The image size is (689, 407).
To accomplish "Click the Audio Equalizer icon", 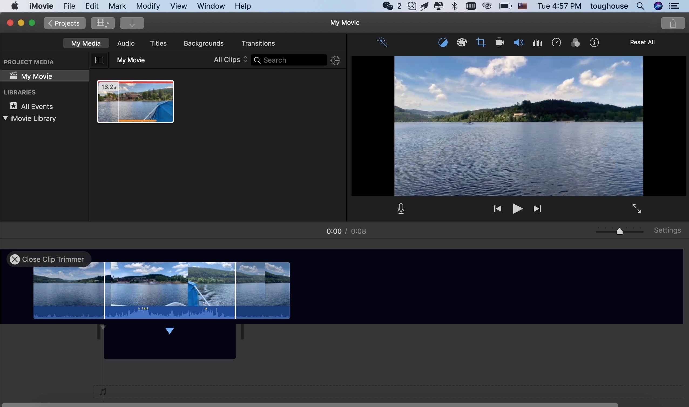I will (x=537, y=43).
